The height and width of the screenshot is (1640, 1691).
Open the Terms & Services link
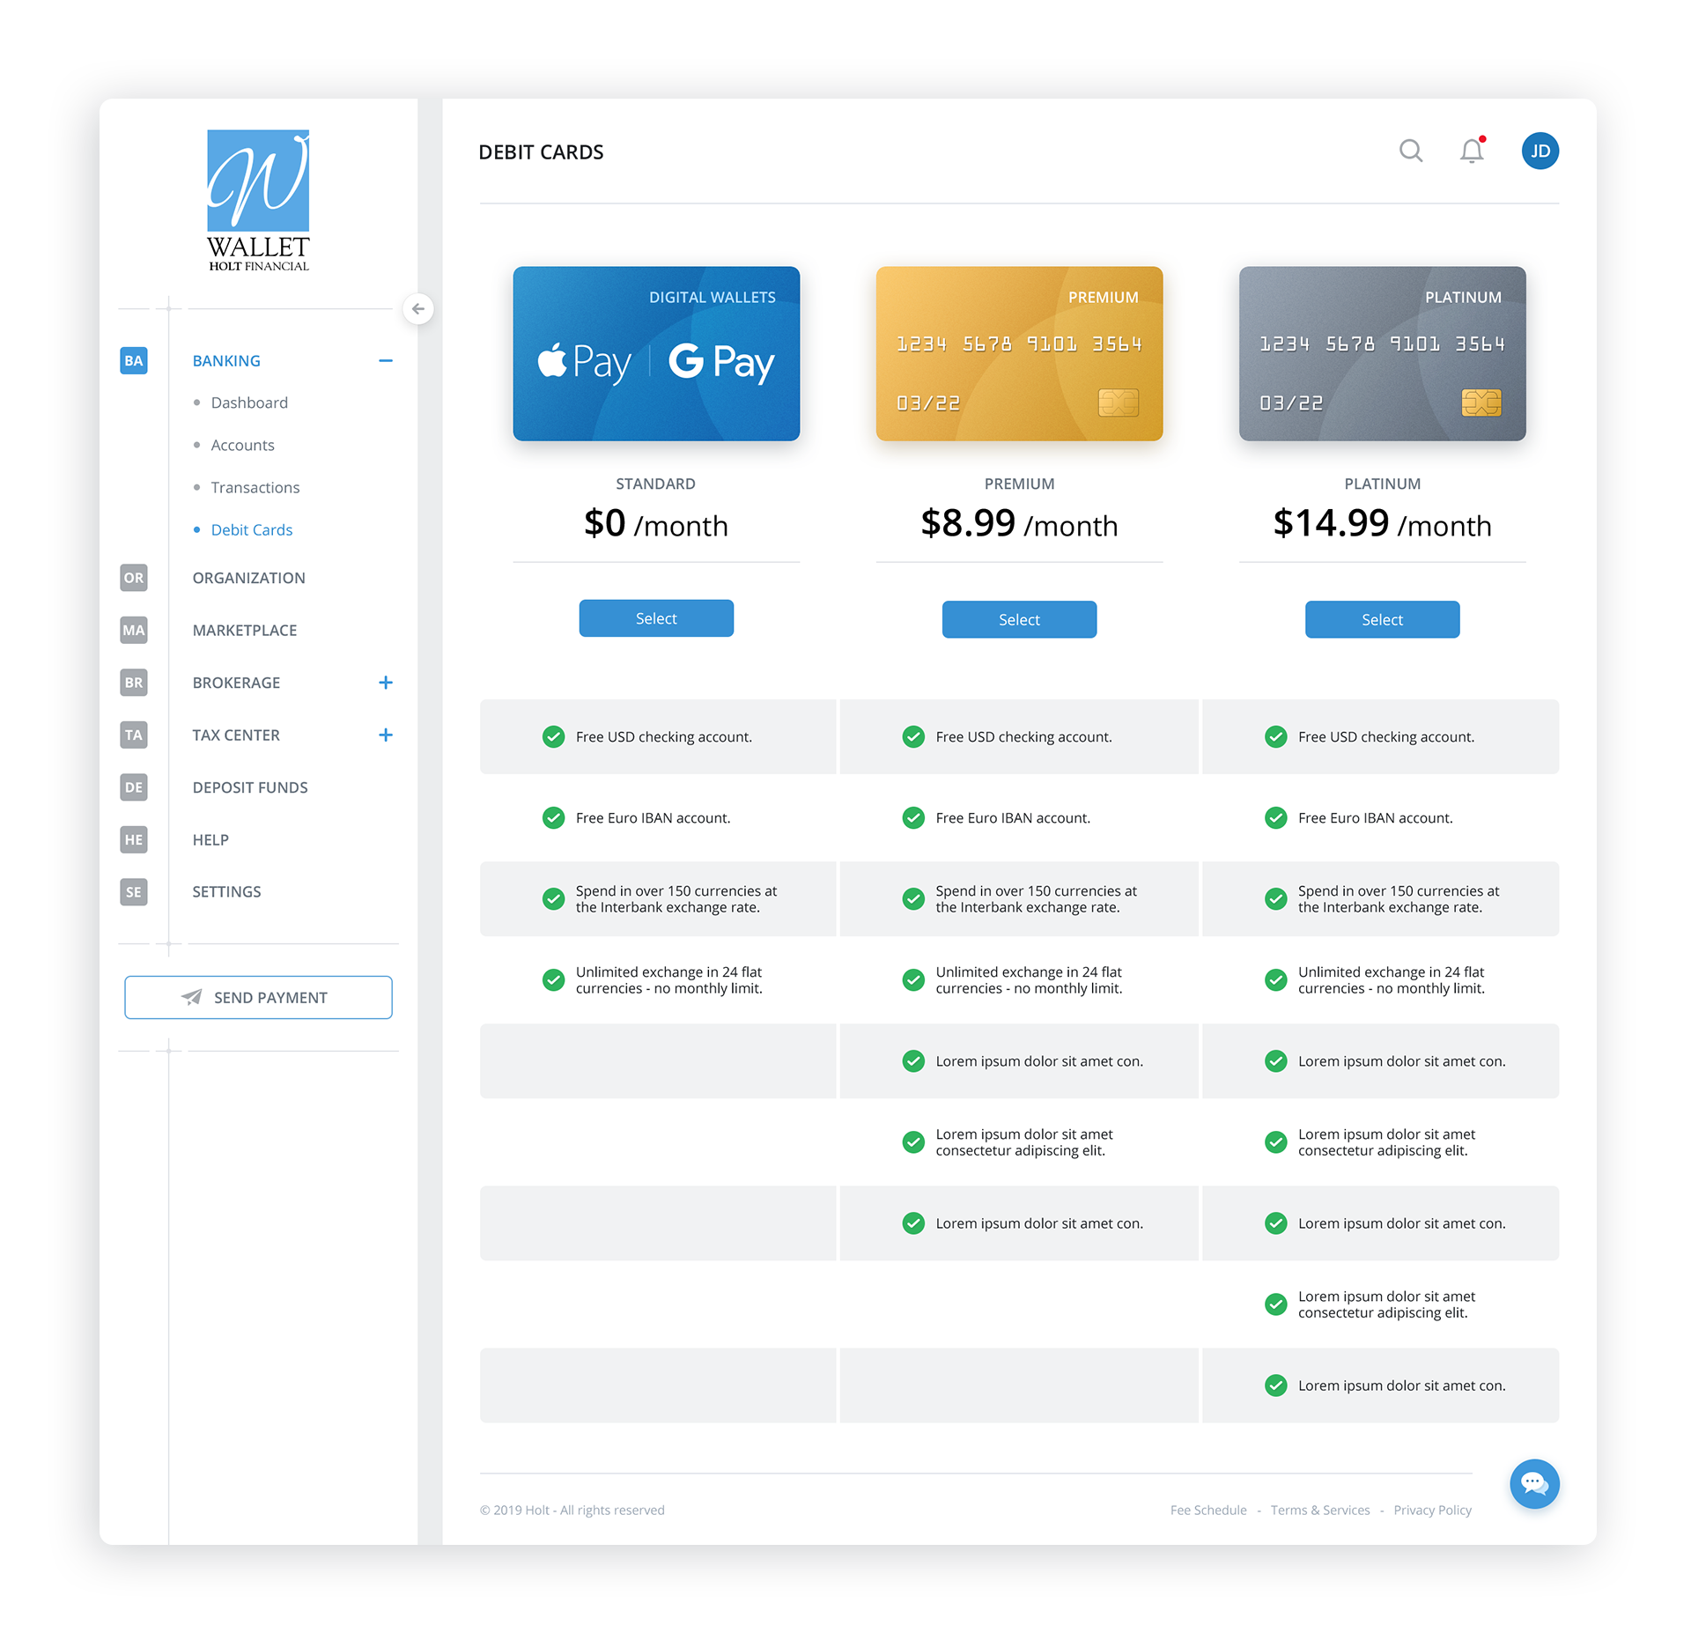1320,1510
